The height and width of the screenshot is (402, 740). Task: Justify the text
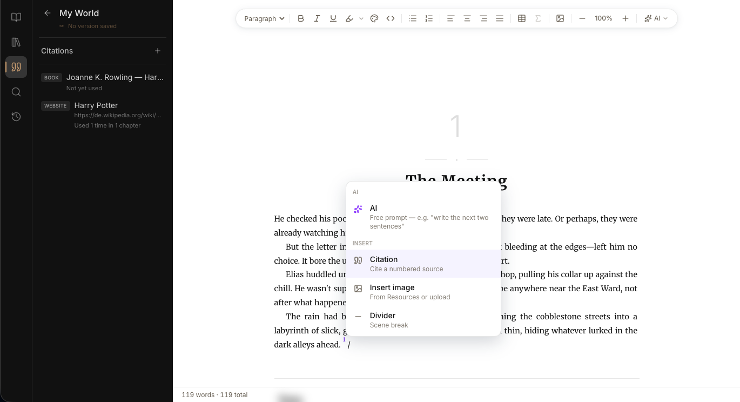point(500,18)
